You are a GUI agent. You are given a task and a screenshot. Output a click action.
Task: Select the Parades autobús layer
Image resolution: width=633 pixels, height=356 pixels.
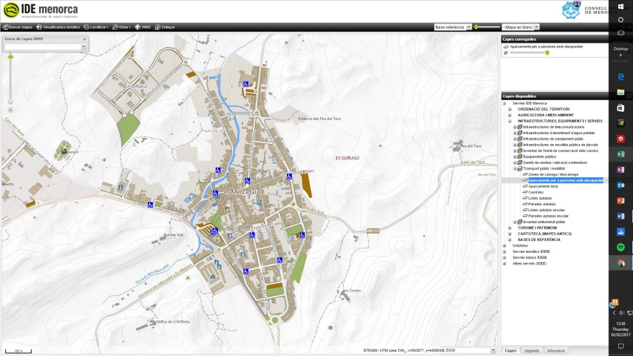tap(542, 204)
